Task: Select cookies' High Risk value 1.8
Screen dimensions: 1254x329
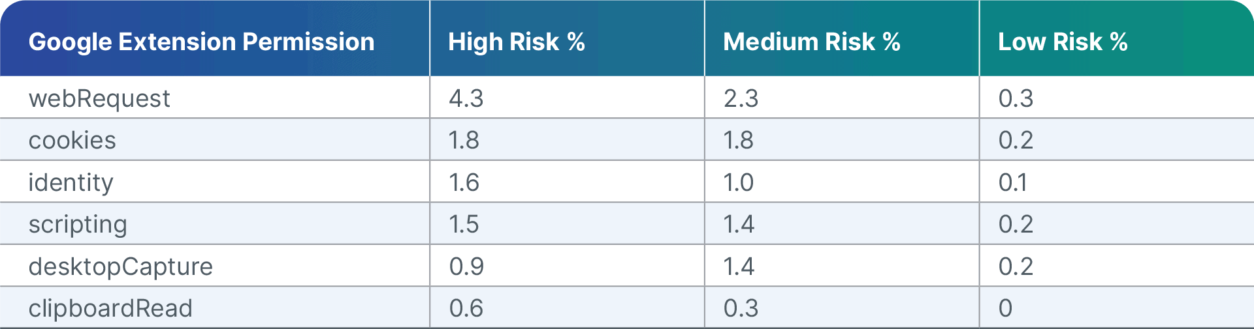Action: (x=464, y=140)
